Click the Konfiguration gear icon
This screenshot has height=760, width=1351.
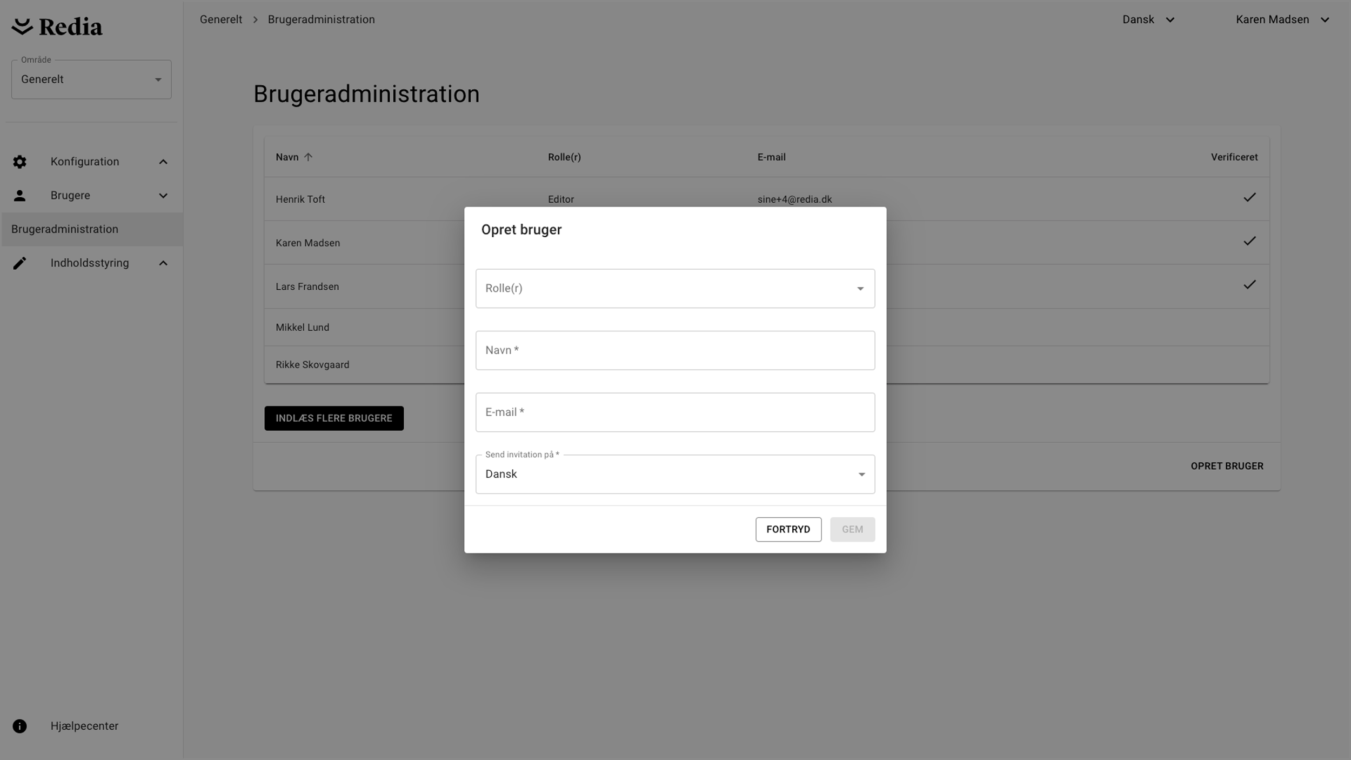(x=19, y=162)
